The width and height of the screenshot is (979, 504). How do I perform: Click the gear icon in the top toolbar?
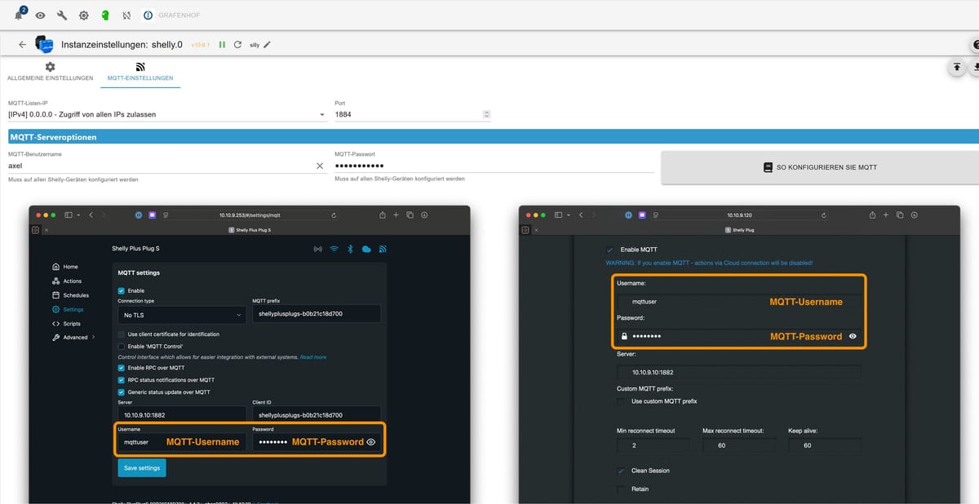click(x=83, y=15)
